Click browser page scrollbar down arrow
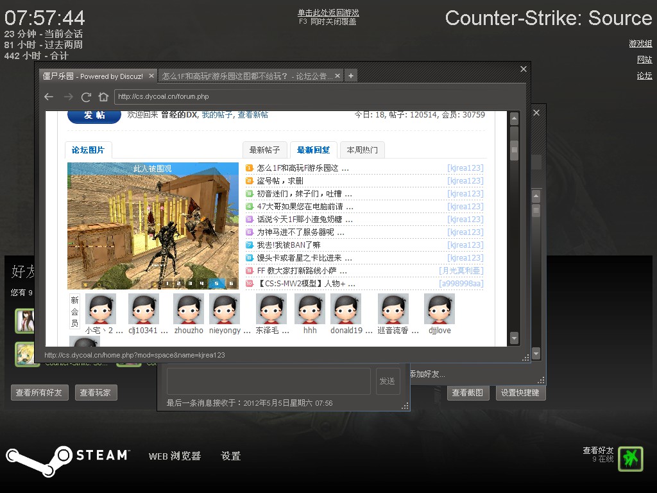The image size is (657, 493). [514, 338]
